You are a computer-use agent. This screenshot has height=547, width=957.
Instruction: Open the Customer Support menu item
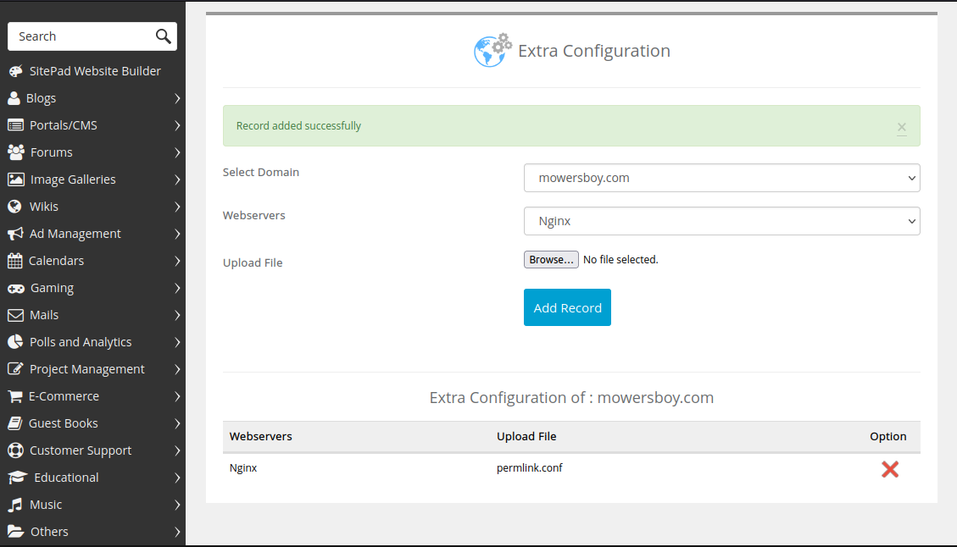81,450
